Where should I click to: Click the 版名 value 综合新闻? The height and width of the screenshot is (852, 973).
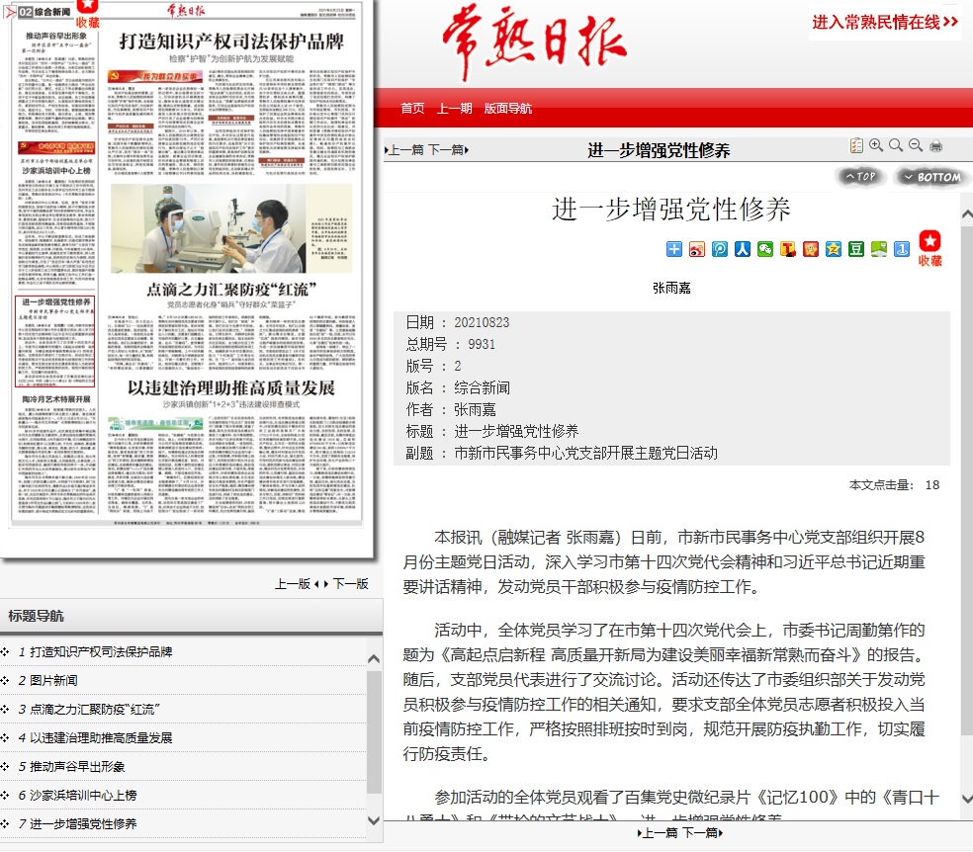click(482, 387)
